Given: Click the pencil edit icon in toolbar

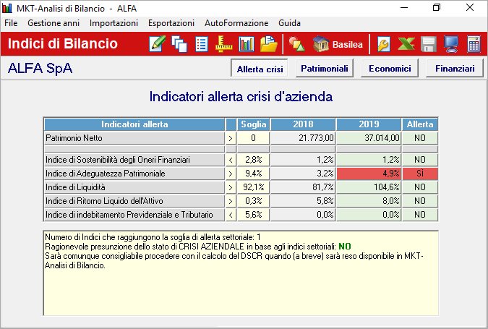Looking at the screenshot, I should click(157, 44).
